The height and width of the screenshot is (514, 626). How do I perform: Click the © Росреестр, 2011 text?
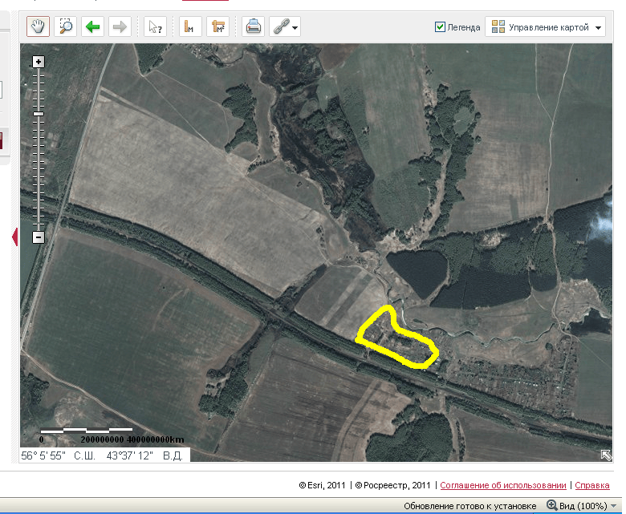[x=392, y=485]
